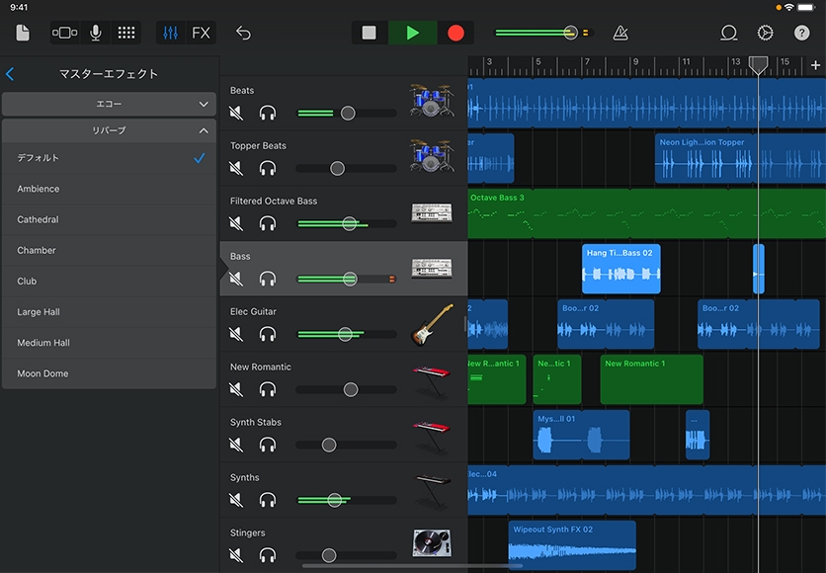Expand the エコー echo section
The image size is (826, 573).
click(109, 104)
